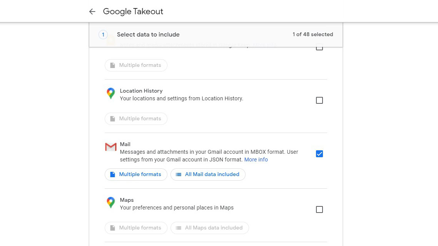
Task: Open the More info link for Mail
Action: [256, 160]
